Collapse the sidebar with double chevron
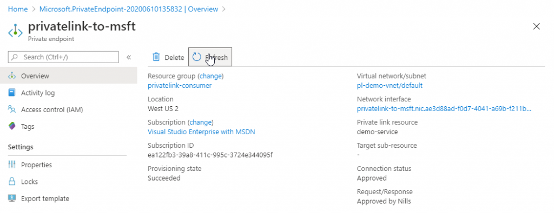The image size is (554, 213). (129, 57)
